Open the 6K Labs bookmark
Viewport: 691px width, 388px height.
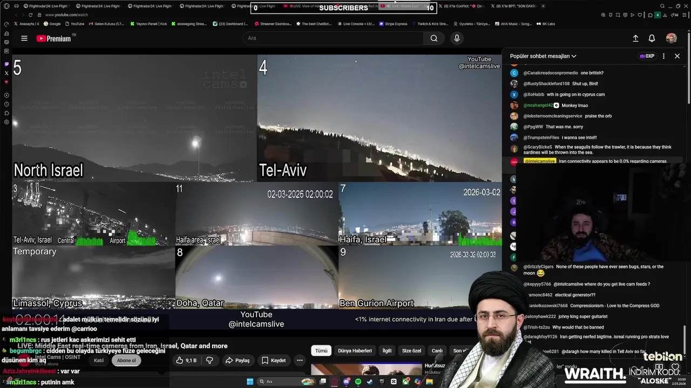[546, 24]
